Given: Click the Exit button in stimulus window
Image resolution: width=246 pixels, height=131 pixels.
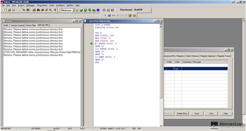Looking at the screenshot, I should click(211, 113).
